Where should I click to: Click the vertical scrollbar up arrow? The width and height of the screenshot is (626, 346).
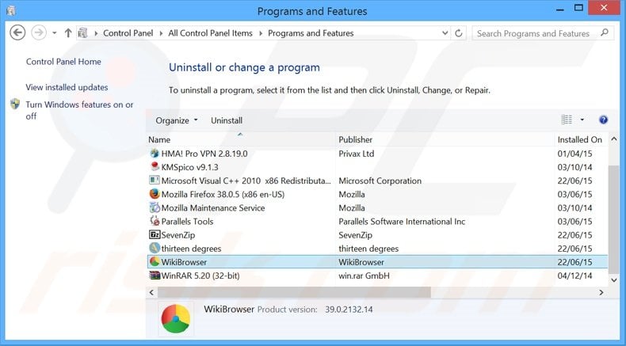coord(614,139)
